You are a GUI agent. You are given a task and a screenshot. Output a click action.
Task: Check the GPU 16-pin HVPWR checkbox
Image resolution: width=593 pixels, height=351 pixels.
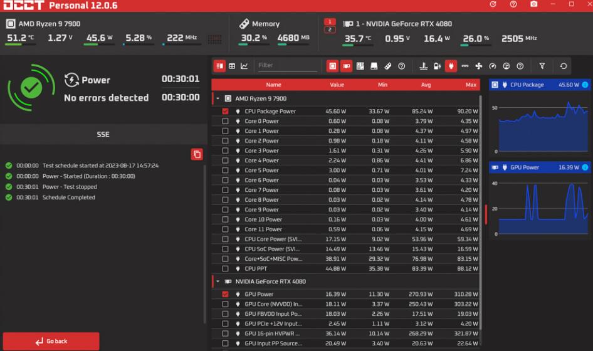[226, 333]
